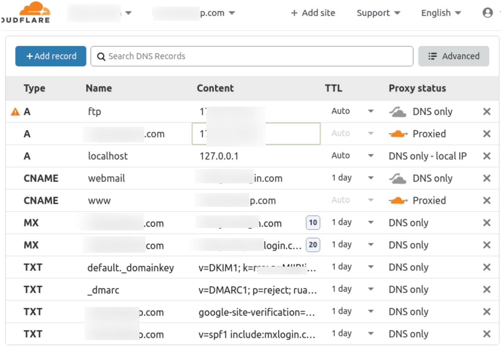Click the Advanced button
This screenshot has width=501, height=348.
[454, 56]
